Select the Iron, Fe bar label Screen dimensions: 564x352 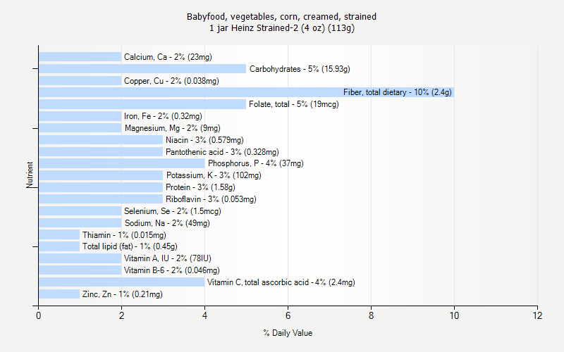tap(163, 116)
